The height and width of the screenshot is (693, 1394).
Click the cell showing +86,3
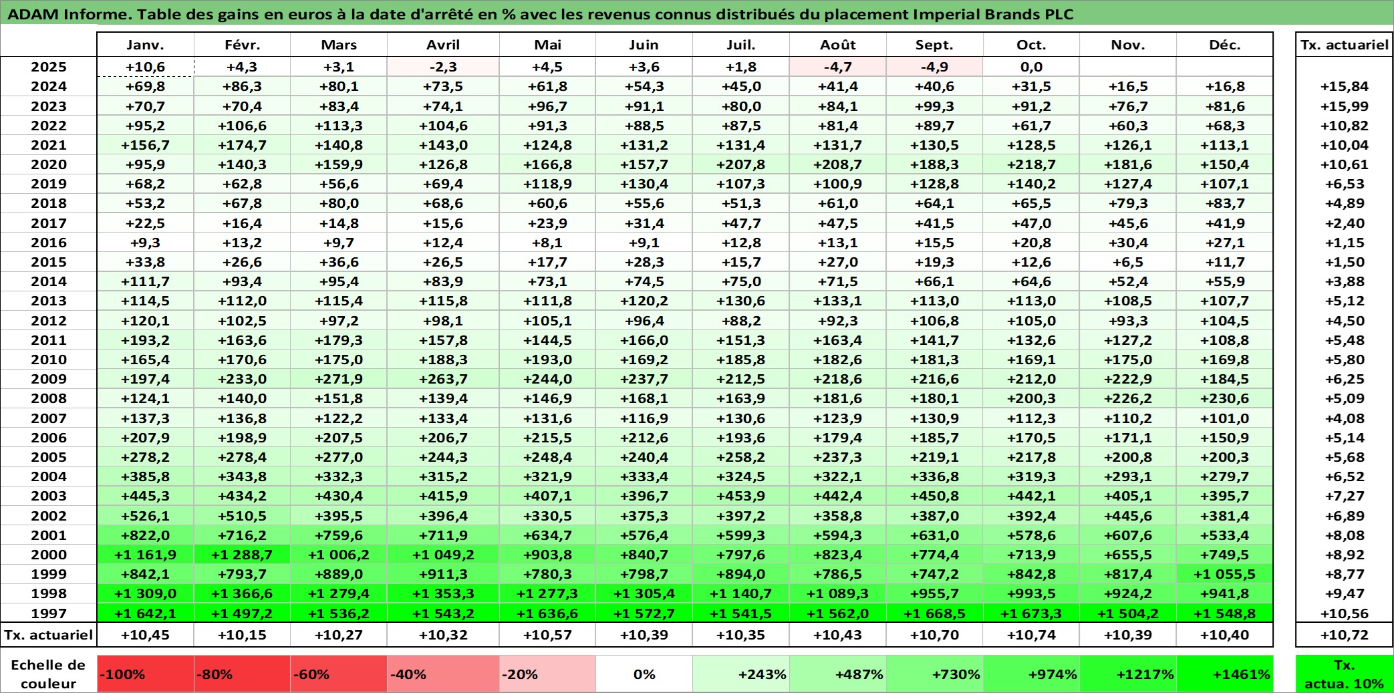(242, 86)
